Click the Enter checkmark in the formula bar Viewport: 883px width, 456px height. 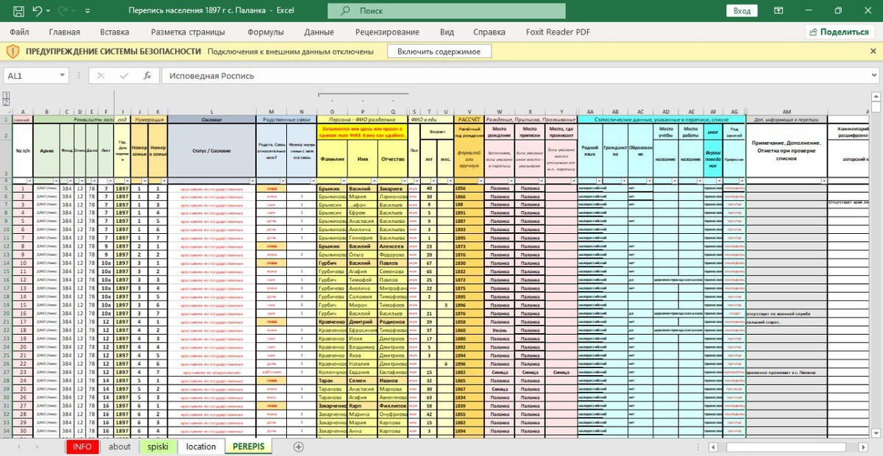[x=124, y=76]
